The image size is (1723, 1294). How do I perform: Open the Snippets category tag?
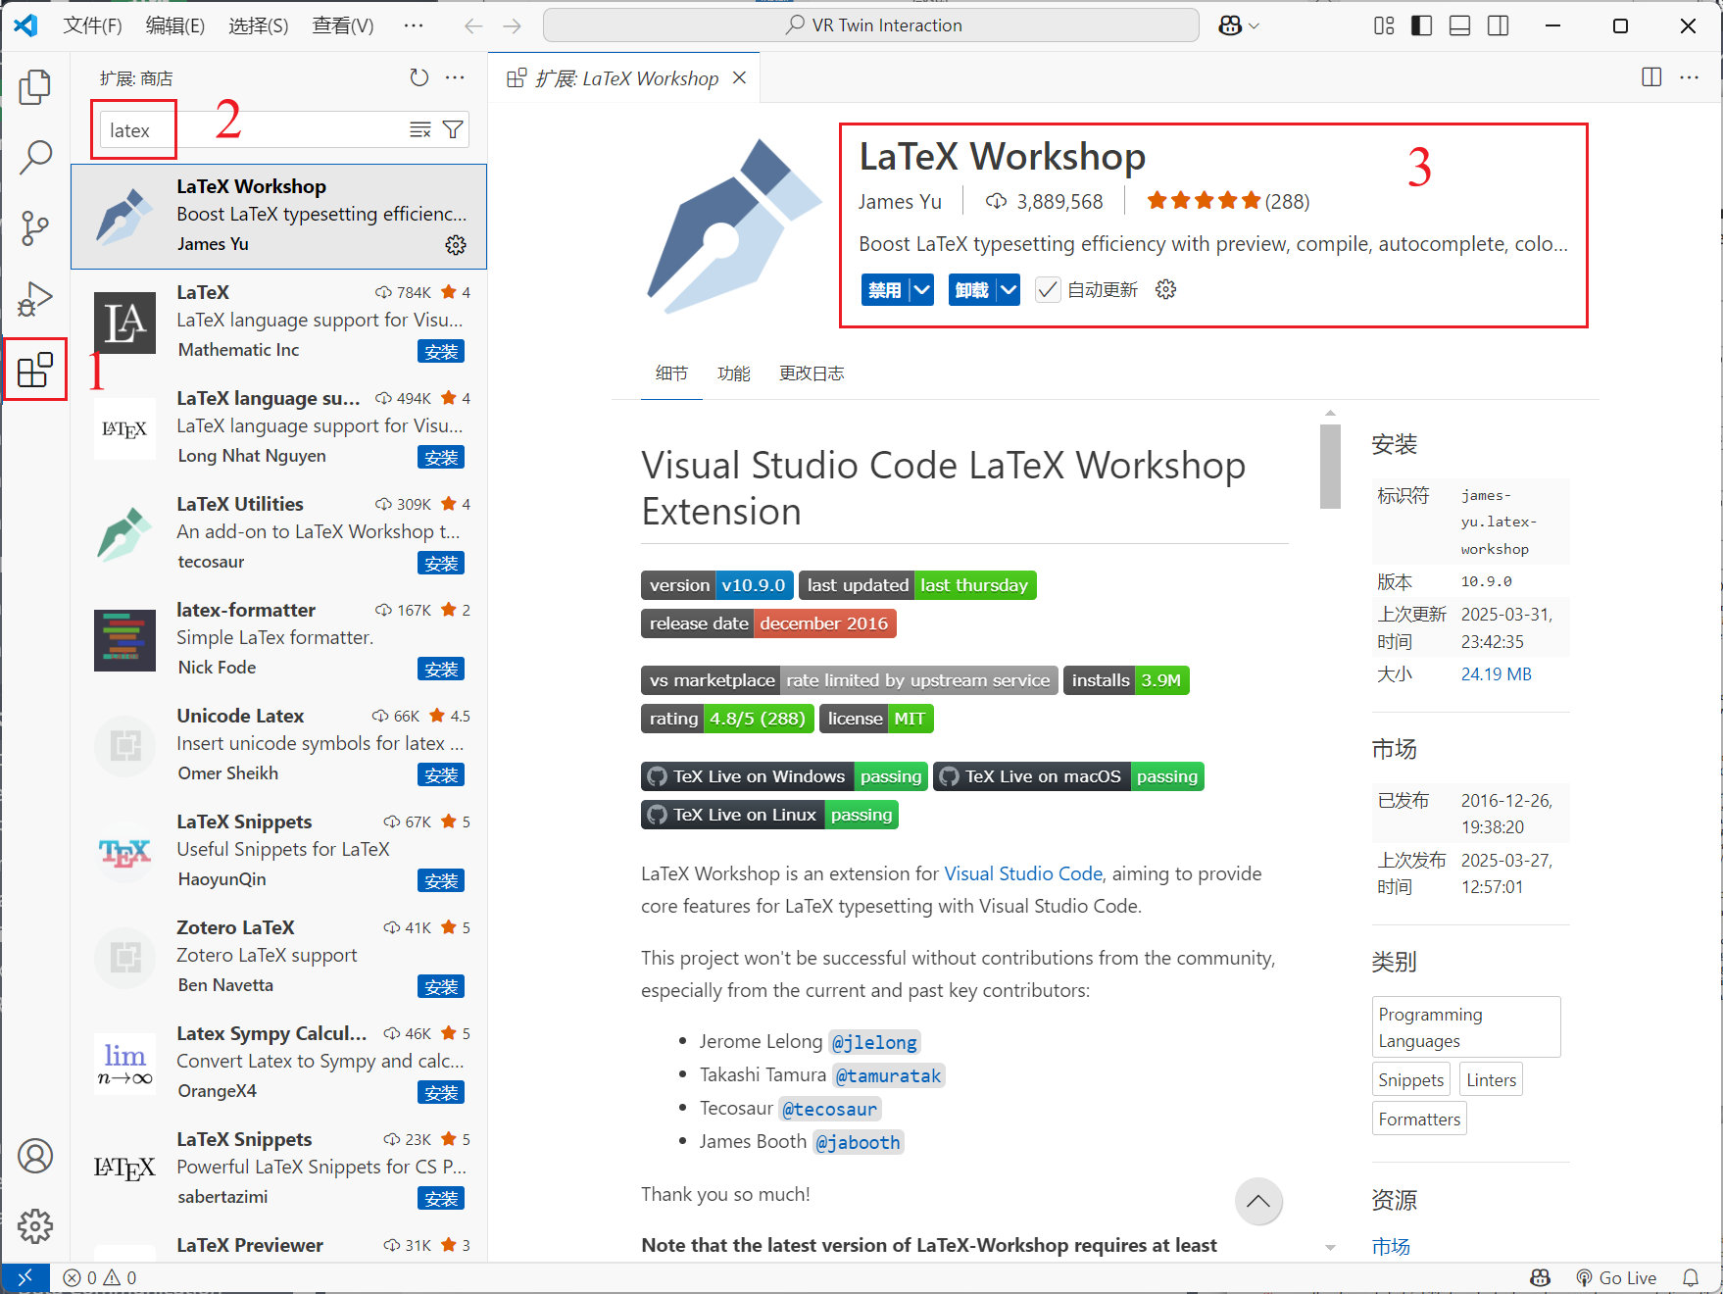(1411, 1080)
